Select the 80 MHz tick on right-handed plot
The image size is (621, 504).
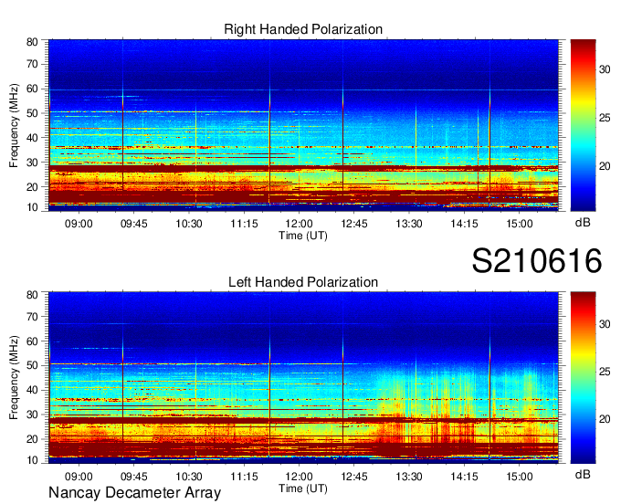(x=32, y=42)
